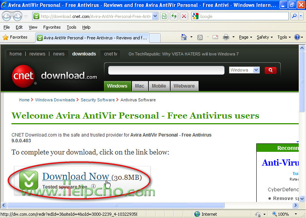Open the View menu
This screenshot has width=306, height=218.
33,27
